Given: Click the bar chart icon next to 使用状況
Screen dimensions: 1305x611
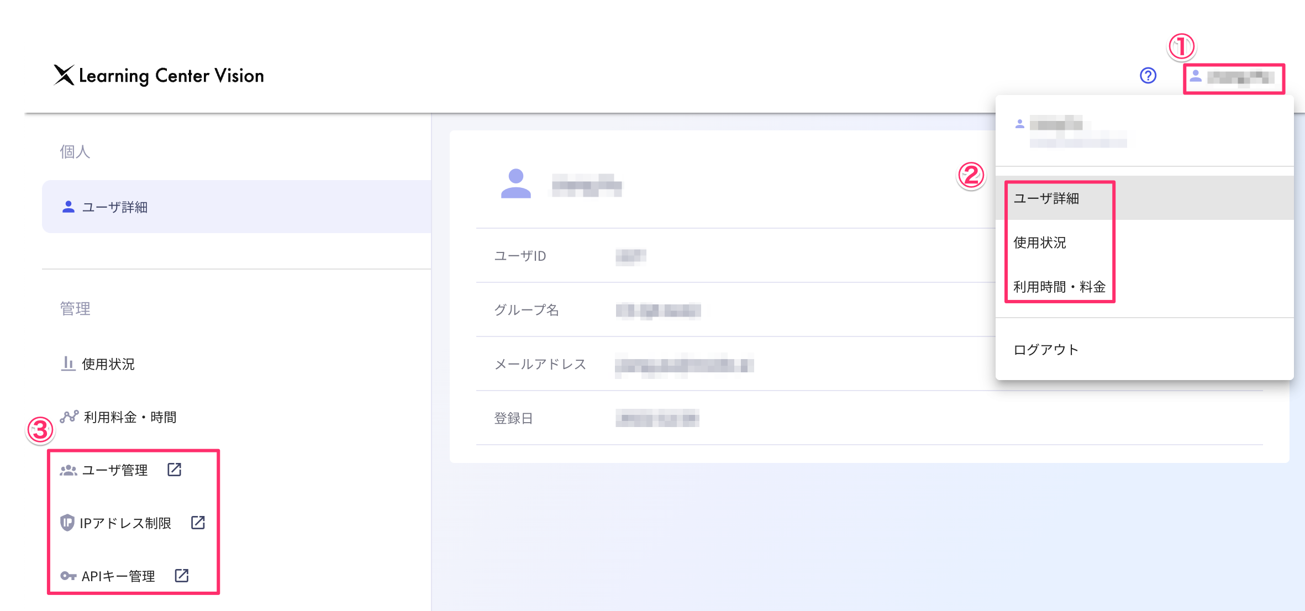Looking at the screenshot, I should (67, 364).
